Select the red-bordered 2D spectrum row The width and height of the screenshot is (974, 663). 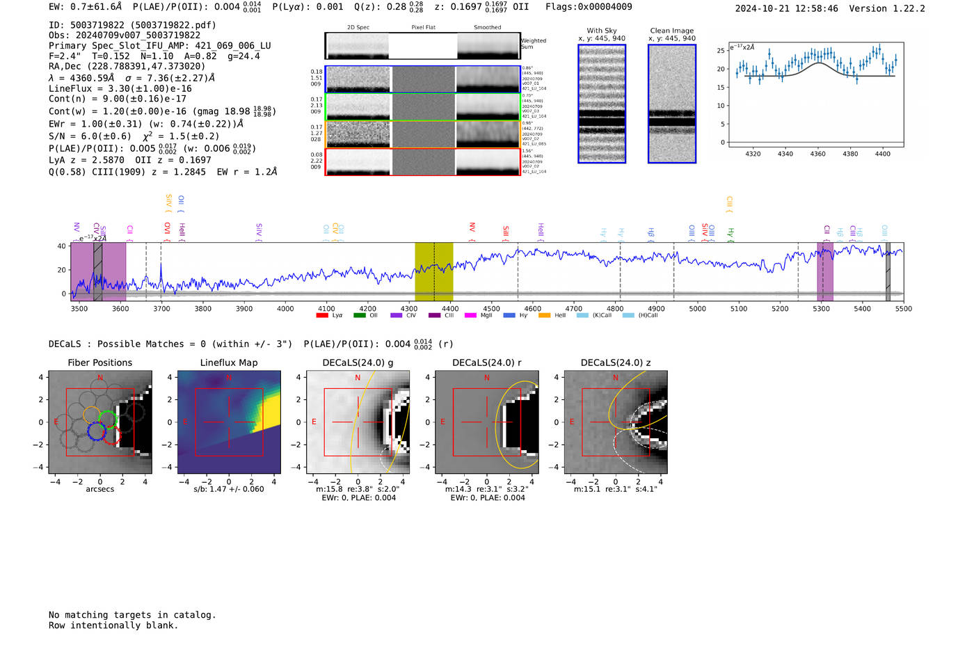pyautogui.click(x=422, y=162)
